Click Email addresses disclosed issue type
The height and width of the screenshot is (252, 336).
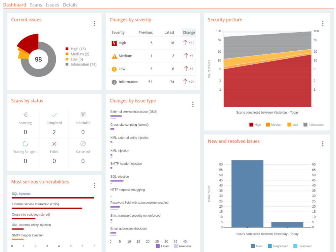click(x=129, y=228)
